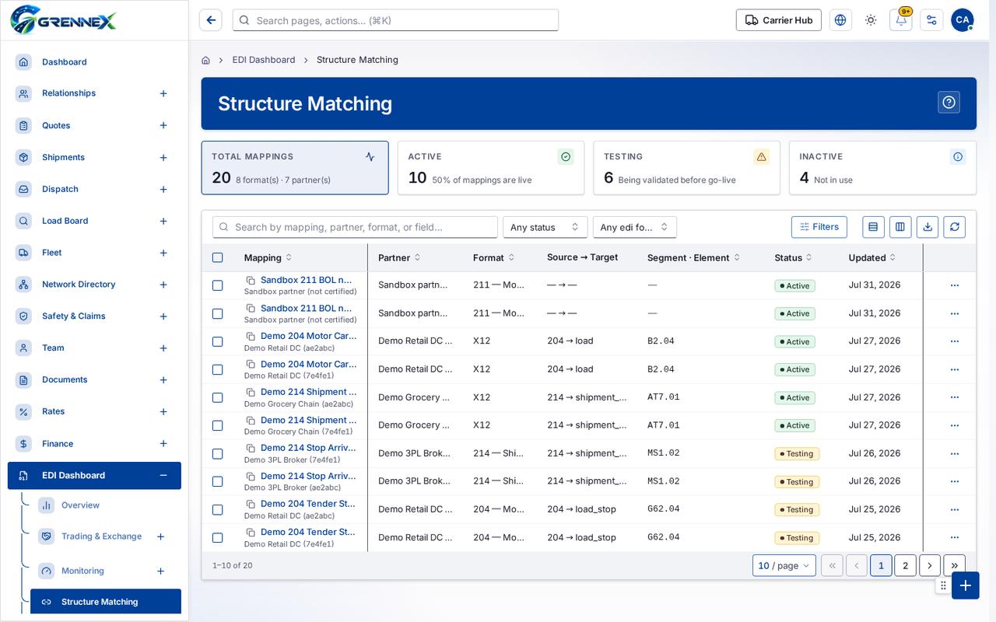Select the Testing stat card

click(x=686, y=167)
